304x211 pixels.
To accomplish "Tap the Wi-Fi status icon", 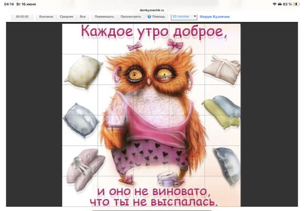I will [x=275, y=4].
